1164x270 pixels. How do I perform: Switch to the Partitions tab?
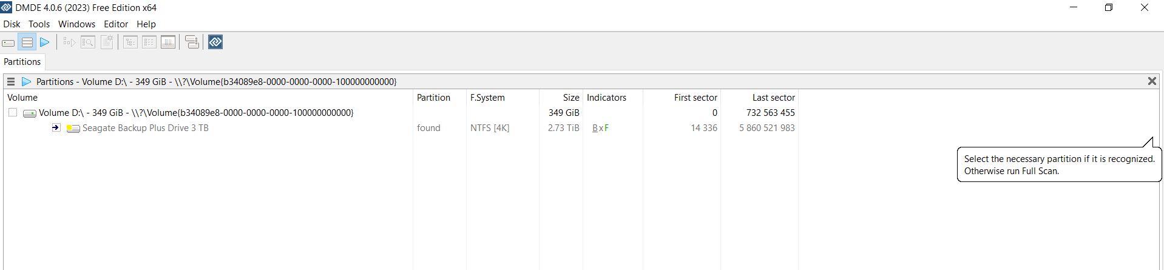(x=22, y=62)
